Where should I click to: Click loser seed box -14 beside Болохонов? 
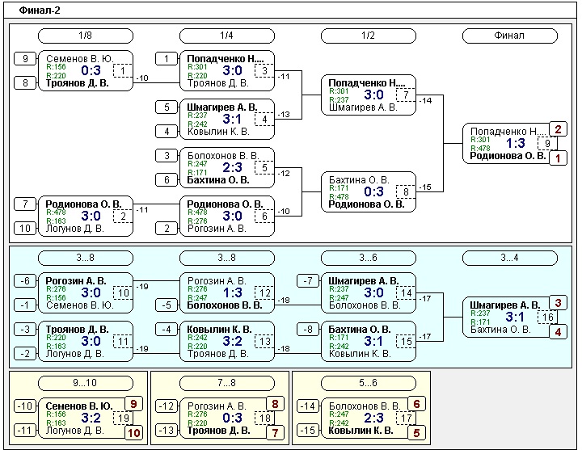point(308,406)
